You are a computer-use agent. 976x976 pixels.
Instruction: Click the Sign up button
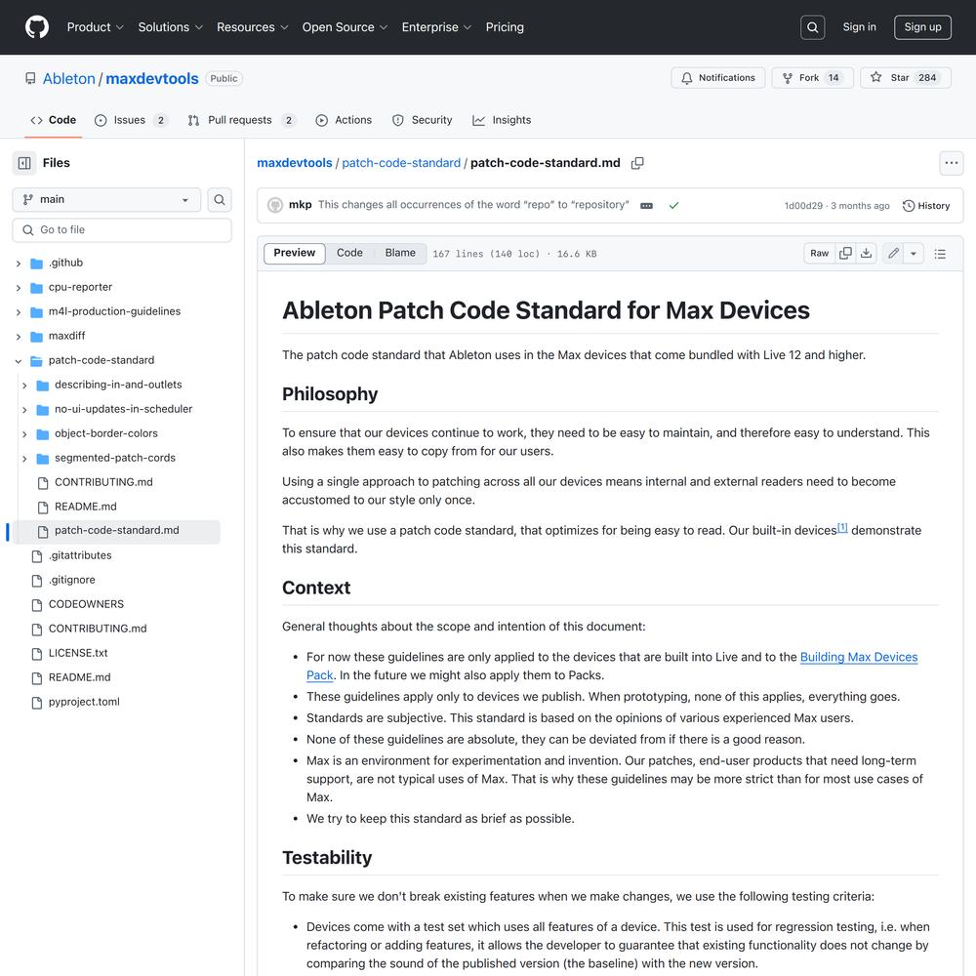click(x=922, y=27)
